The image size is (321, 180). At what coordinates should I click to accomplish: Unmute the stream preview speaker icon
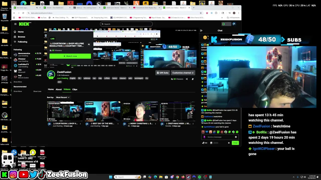(x=89, y=44)
